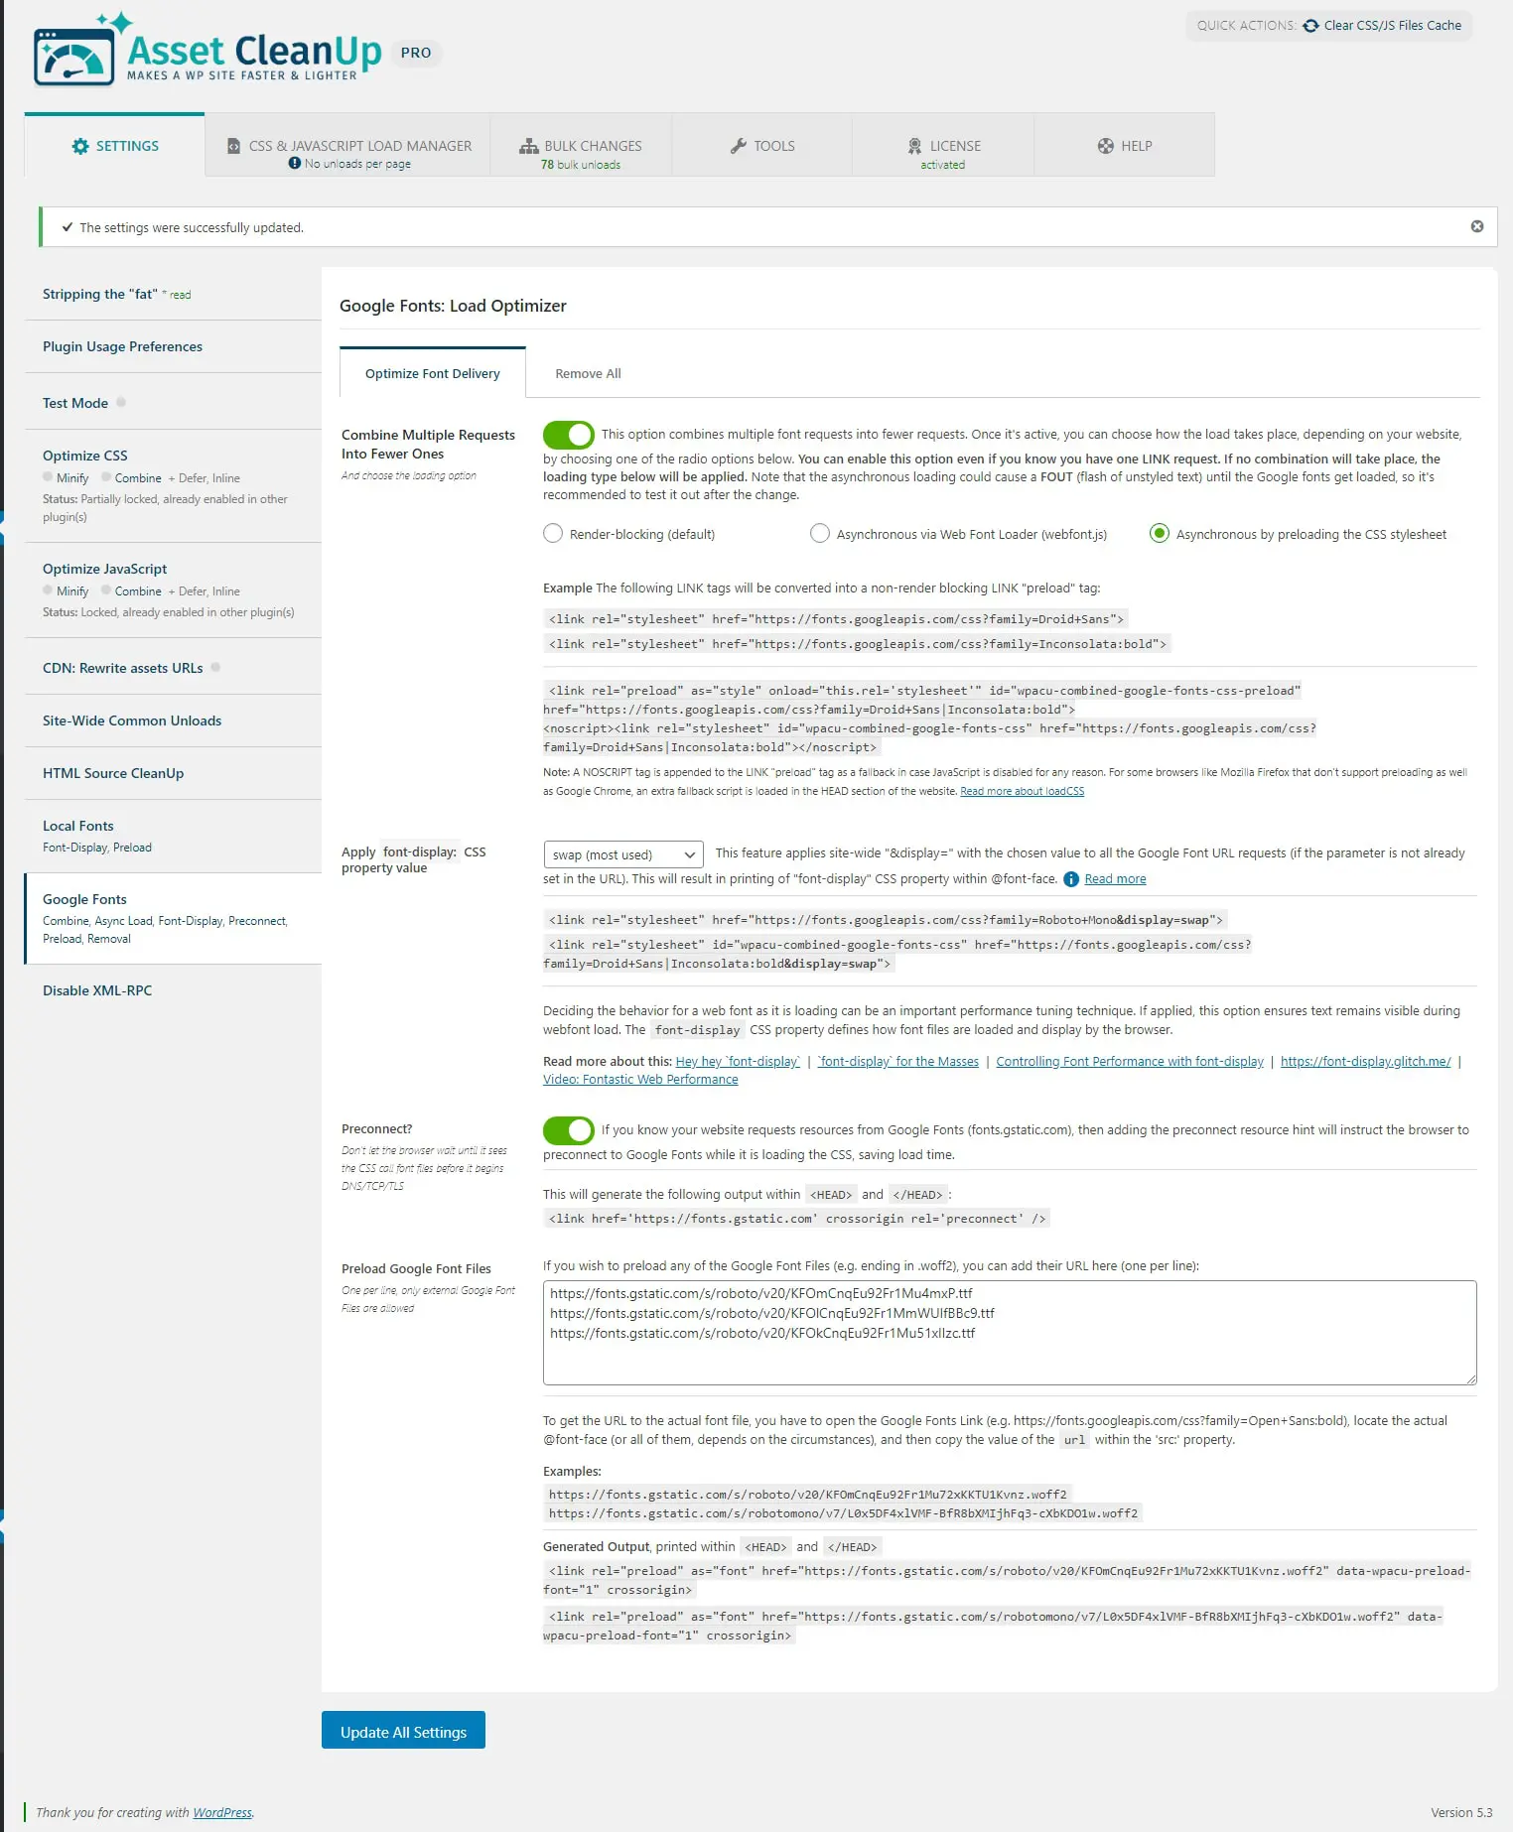Open the License tab
The height and width of the screenshot is (1832, 1513).
pyautogui.click(x=943, y=146)
